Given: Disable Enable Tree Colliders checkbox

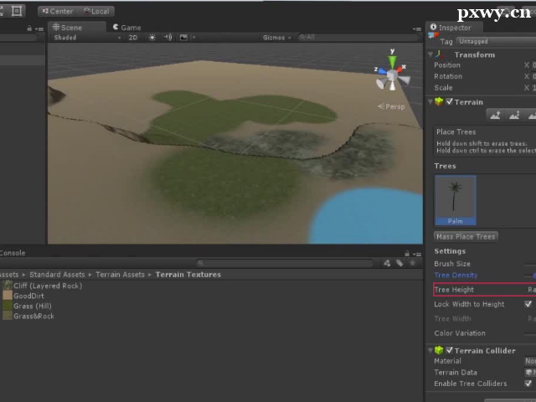Looking at the screenshot, I should coord(528,384).
